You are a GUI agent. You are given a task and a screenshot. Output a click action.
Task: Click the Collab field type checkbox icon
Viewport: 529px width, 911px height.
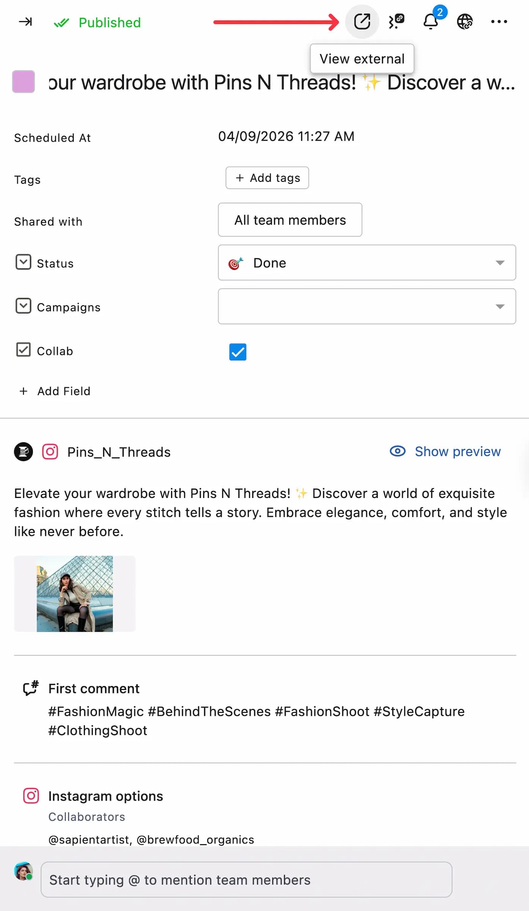click(24, 350)
